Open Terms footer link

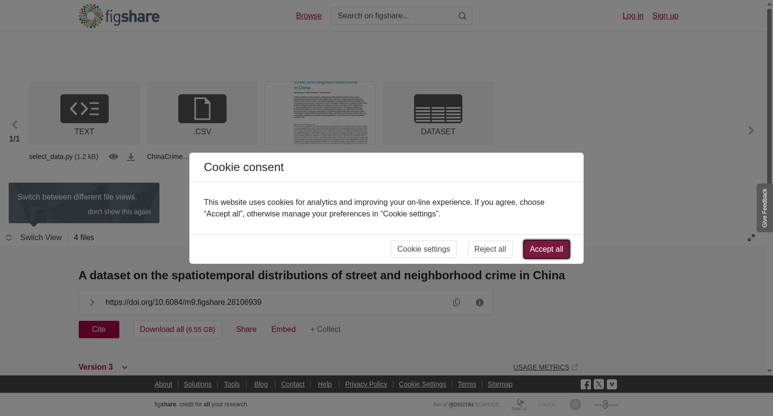click(x=467, y=384)
